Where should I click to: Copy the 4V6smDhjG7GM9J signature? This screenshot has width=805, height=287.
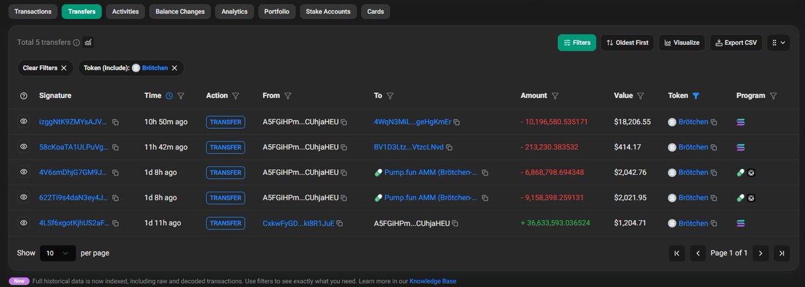point(115,173)
